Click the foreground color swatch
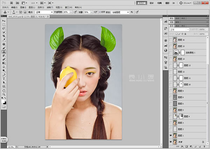Image resolution: width=210 pixels, height=149 pixels. [x=3, y=100]
